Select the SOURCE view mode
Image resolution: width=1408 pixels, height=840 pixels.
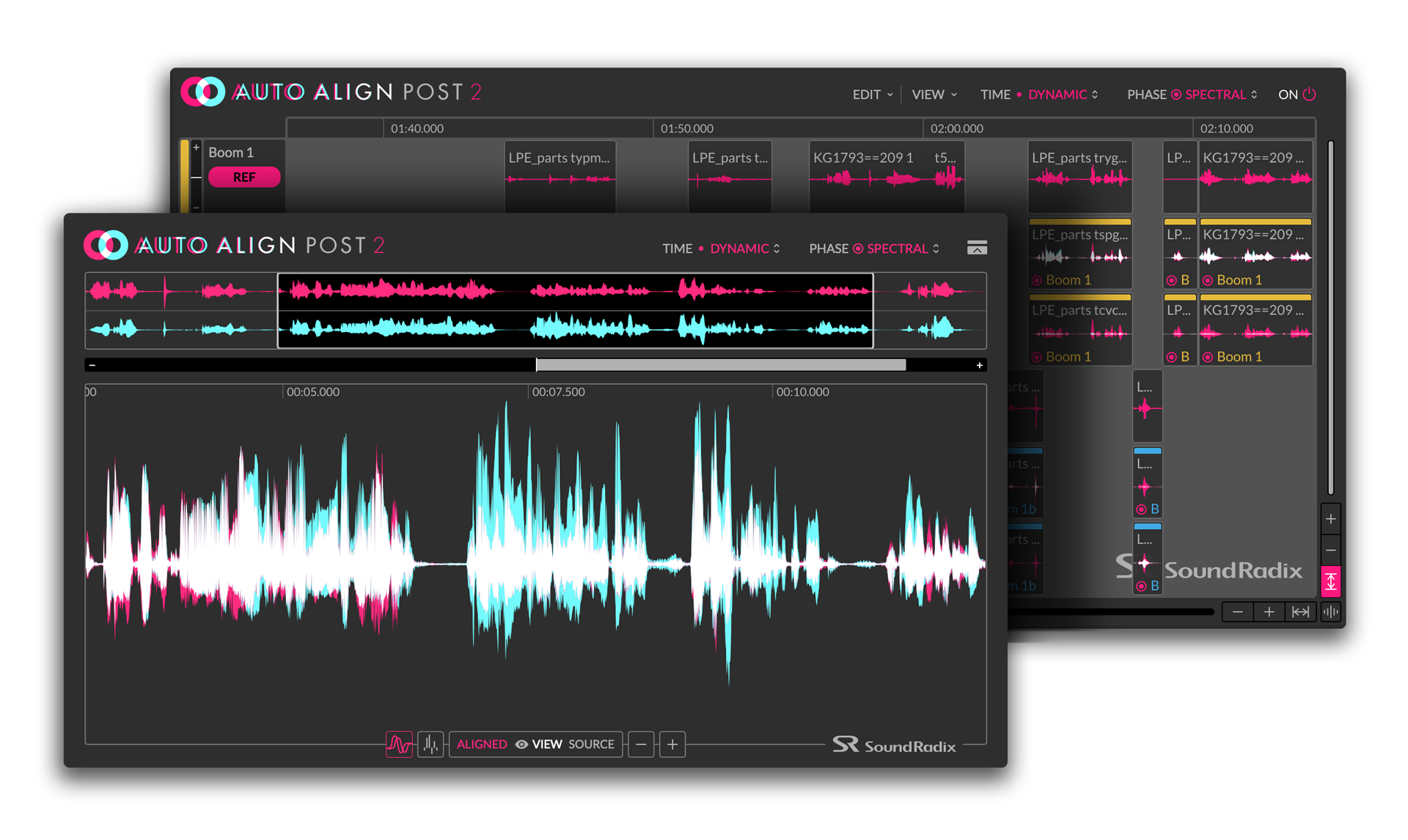pyautogui.click(x=591, y=744)
